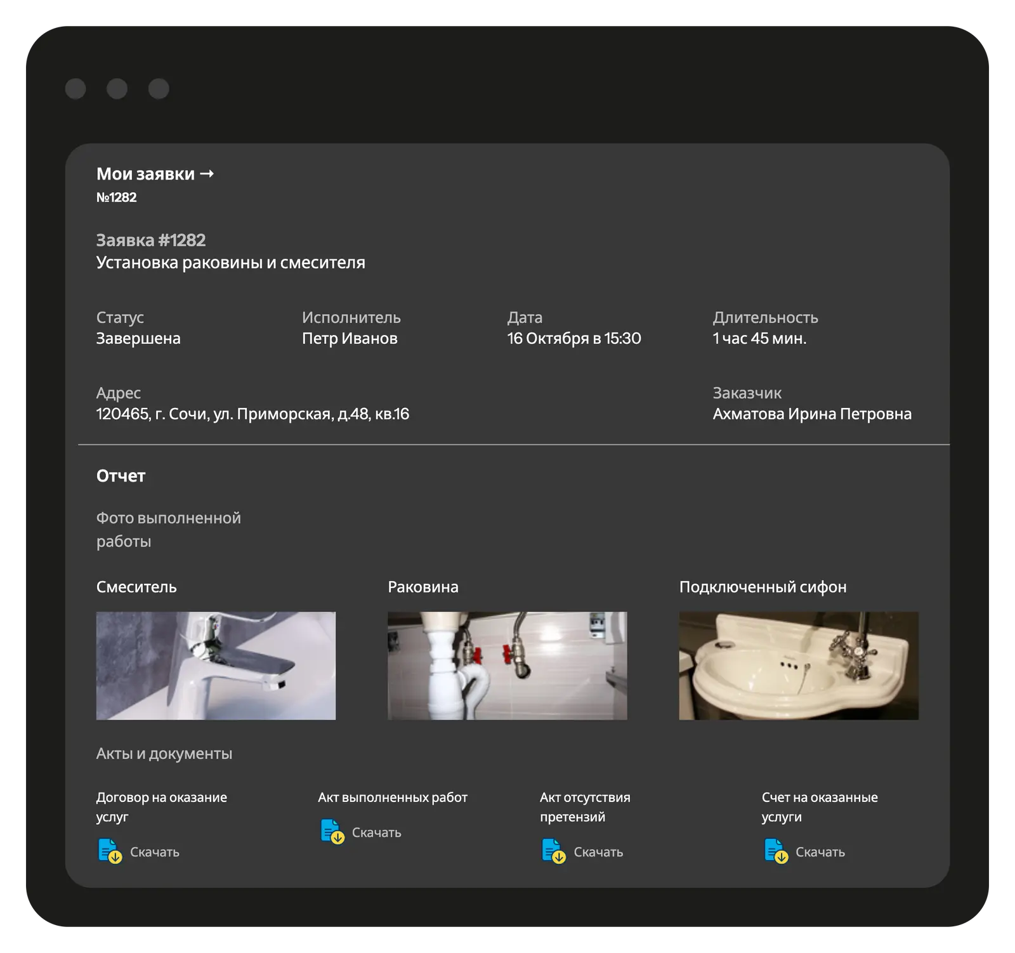This screenshot has height=953, width=1015.
Task: Click download icon under Акт отсутствия претензий
Action: coord(553,851)
